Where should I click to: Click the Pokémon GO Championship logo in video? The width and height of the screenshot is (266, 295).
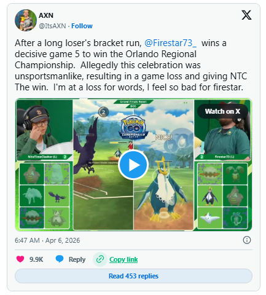coord(133,128)
